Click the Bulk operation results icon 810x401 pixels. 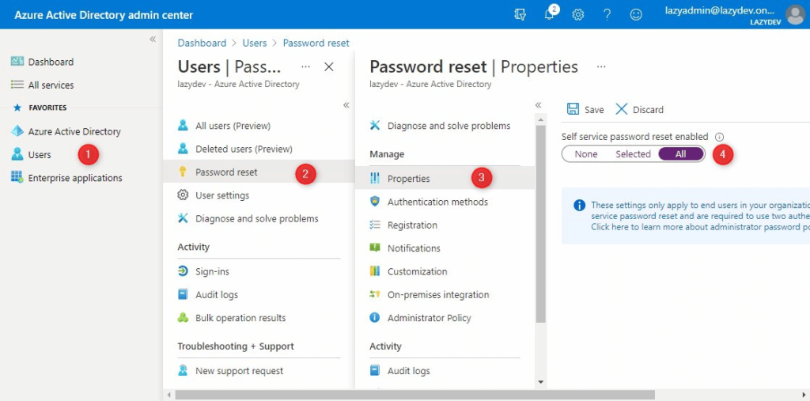pos(183,318)
